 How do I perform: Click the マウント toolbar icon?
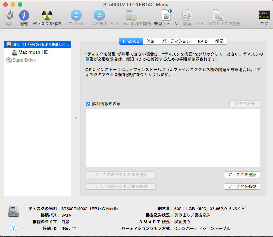click(x=76, y=15)
